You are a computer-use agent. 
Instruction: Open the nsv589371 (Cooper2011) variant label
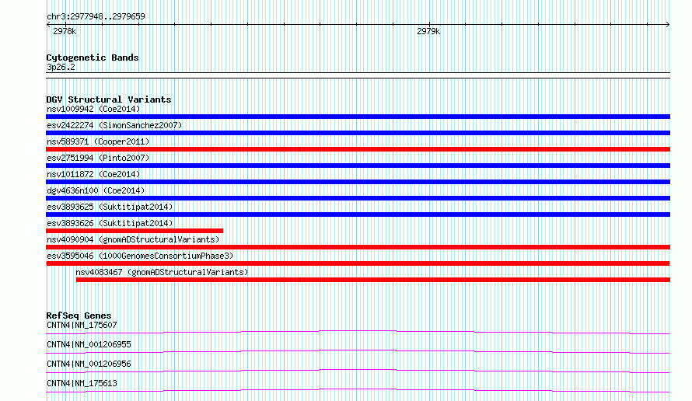click(98, 141)
